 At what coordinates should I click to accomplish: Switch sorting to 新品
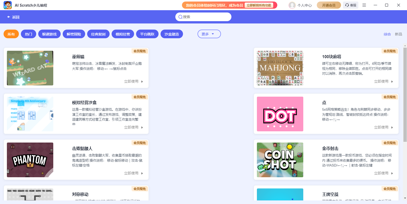[x=398, y=34]
